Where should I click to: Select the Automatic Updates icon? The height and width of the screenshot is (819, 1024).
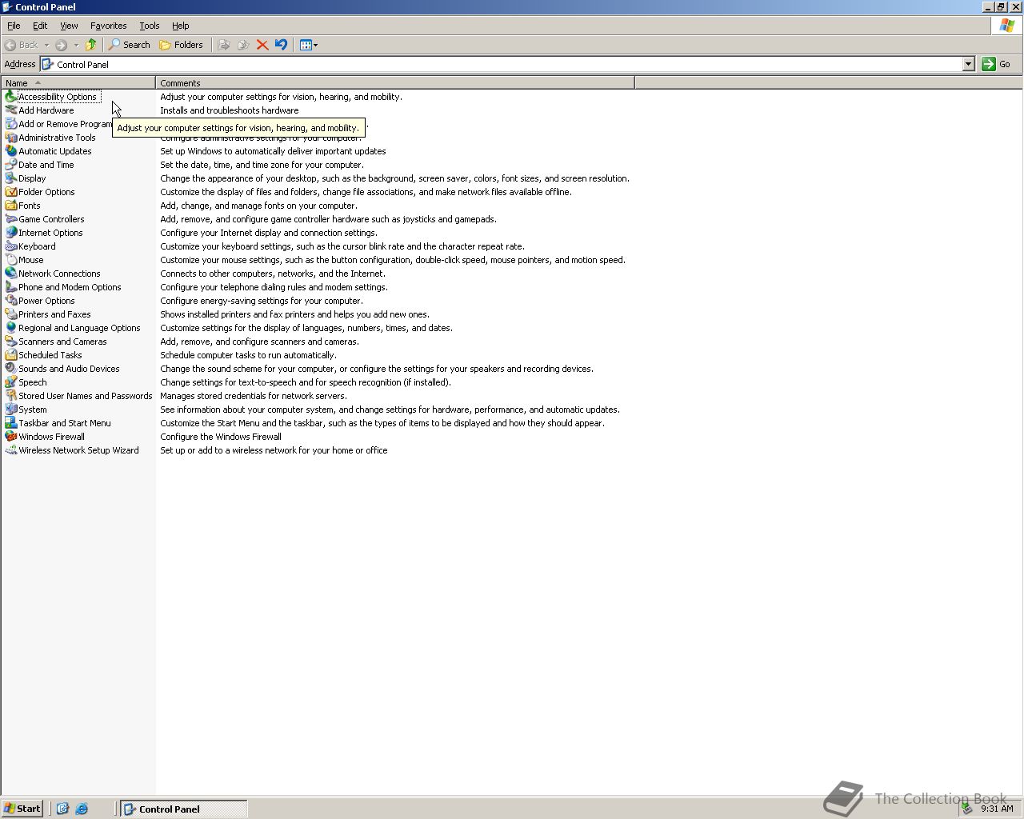point(11,151)
